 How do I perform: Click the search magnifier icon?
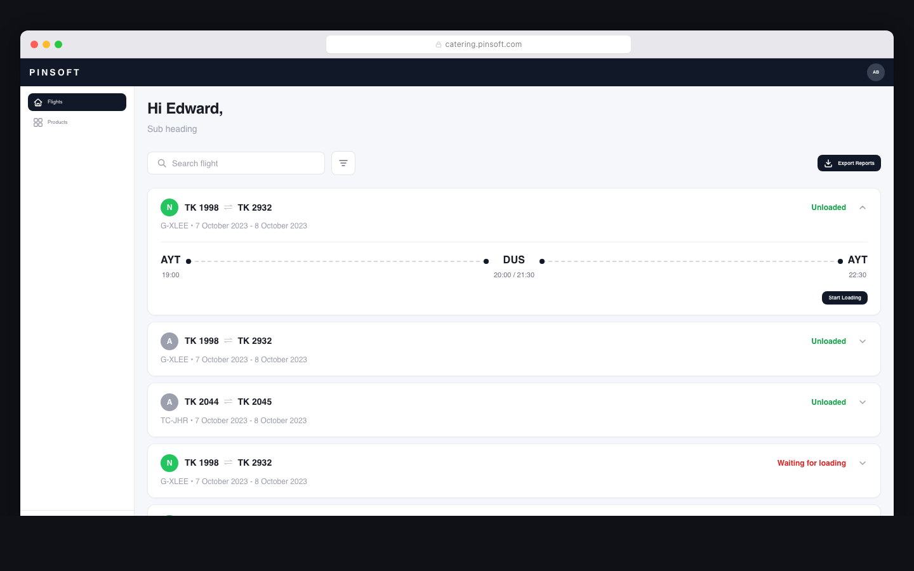[162, 163]
